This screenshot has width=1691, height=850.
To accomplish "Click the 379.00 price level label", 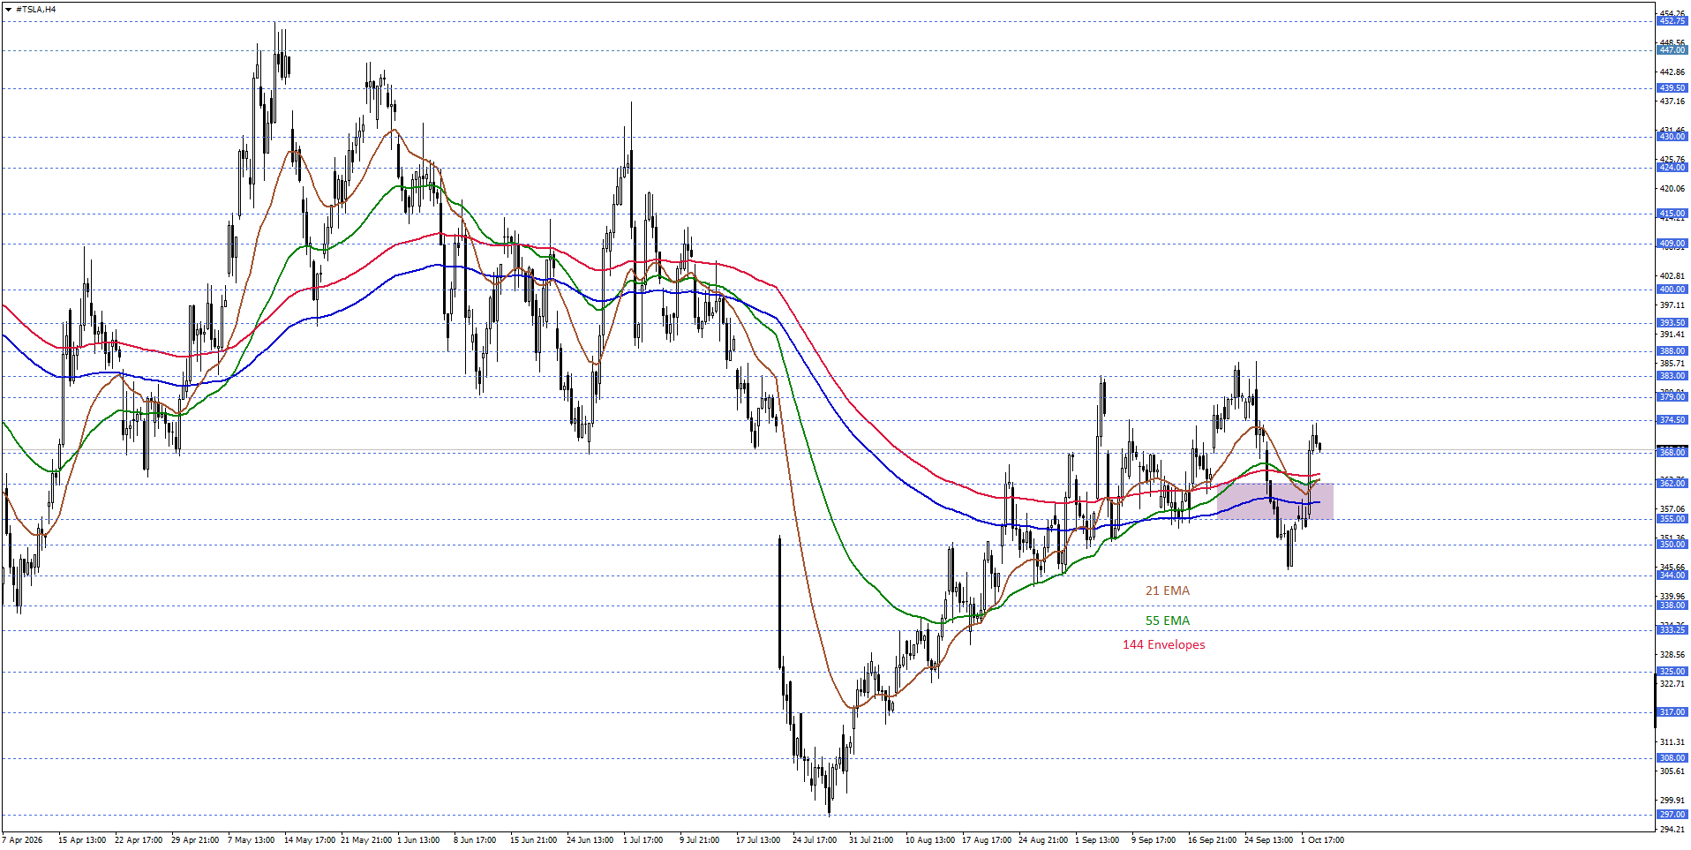I will (x=1672, y=397).
